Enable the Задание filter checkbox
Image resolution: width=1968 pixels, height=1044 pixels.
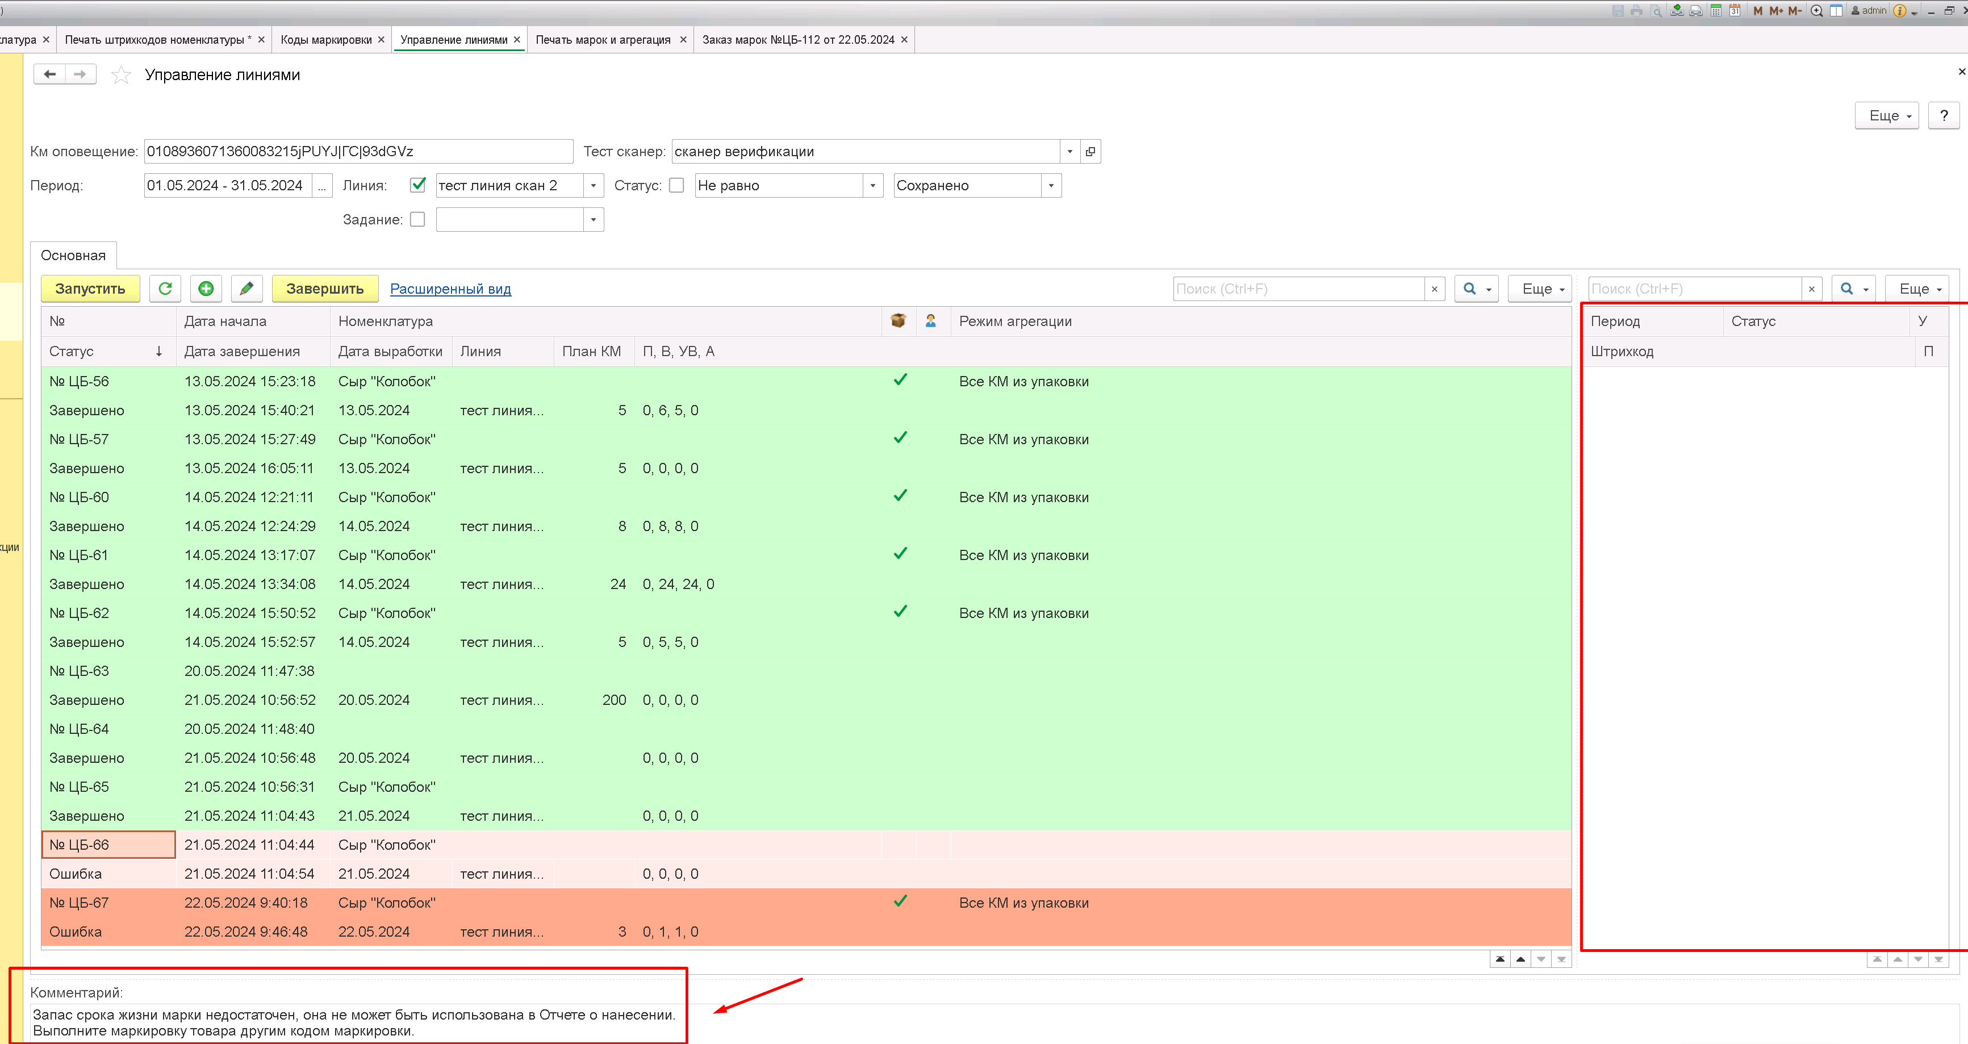point(417,219)
